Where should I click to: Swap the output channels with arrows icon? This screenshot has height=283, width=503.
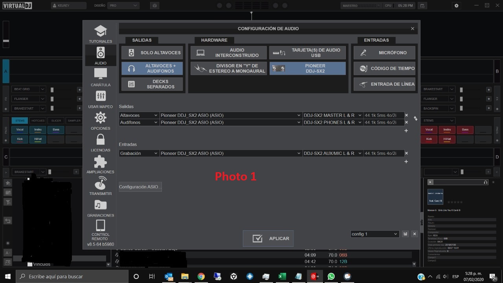415,118
